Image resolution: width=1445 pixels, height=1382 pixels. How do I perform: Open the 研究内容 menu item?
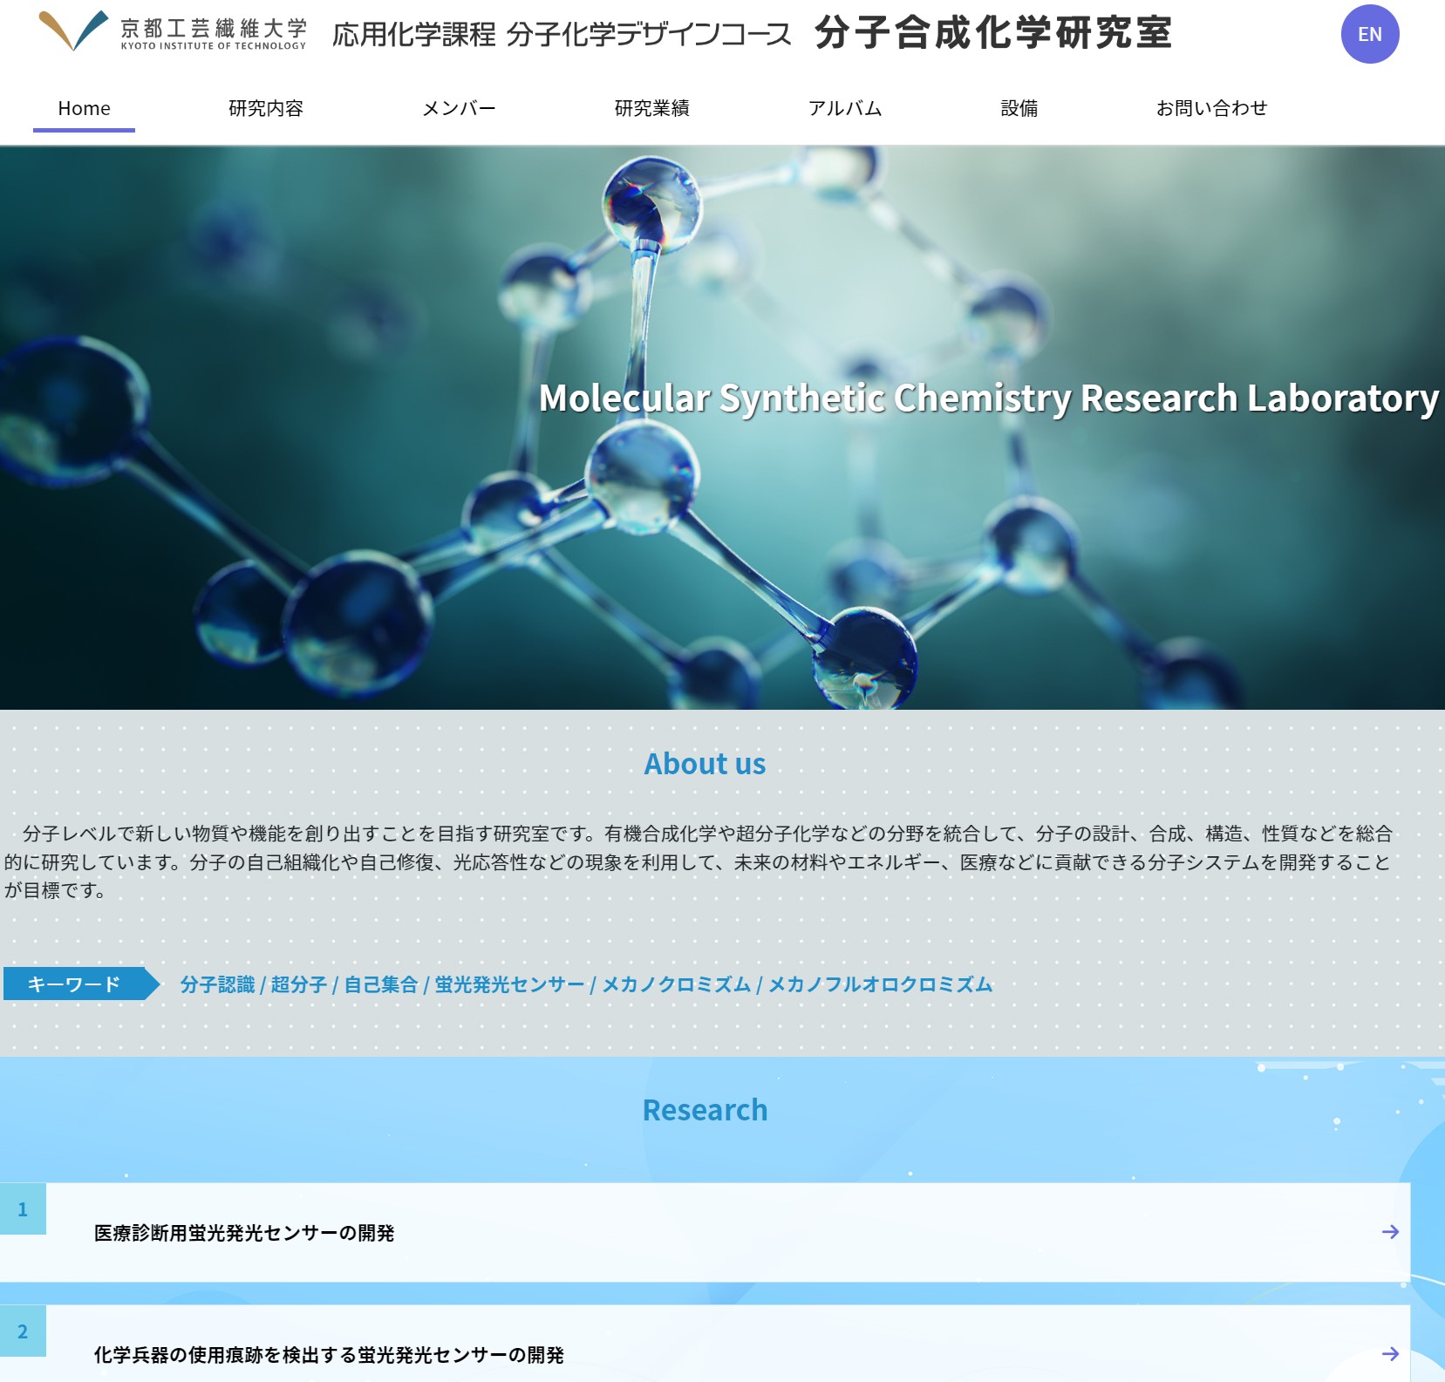pos(266,108)
